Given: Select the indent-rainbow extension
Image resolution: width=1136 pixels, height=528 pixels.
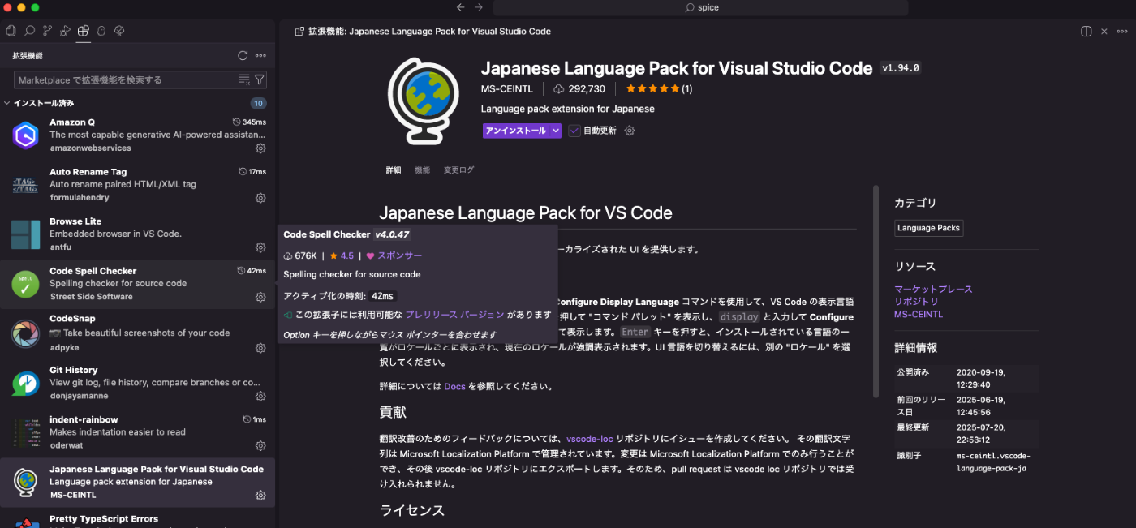Looking at the screenshot, I should click(x=137, y=432).
